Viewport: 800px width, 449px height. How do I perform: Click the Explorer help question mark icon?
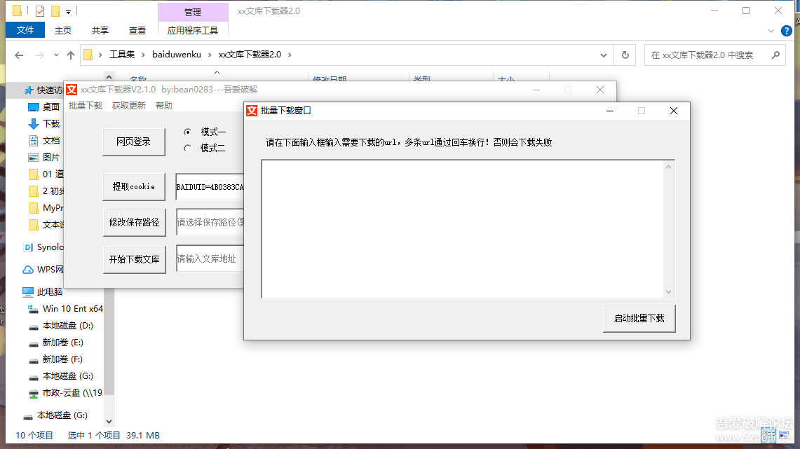pos(787,31)
